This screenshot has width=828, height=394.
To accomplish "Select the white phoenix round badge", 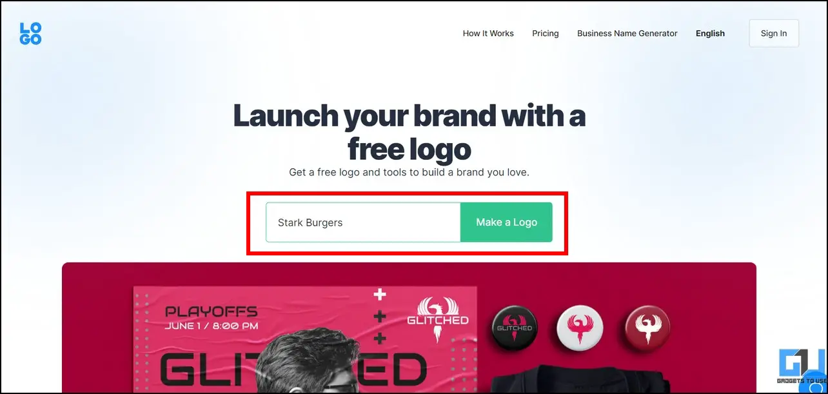I will (x=580, y=327).
